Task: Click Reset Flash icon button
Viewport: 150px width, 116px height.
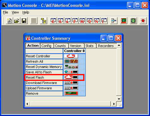Action: (x=71, y=77)
